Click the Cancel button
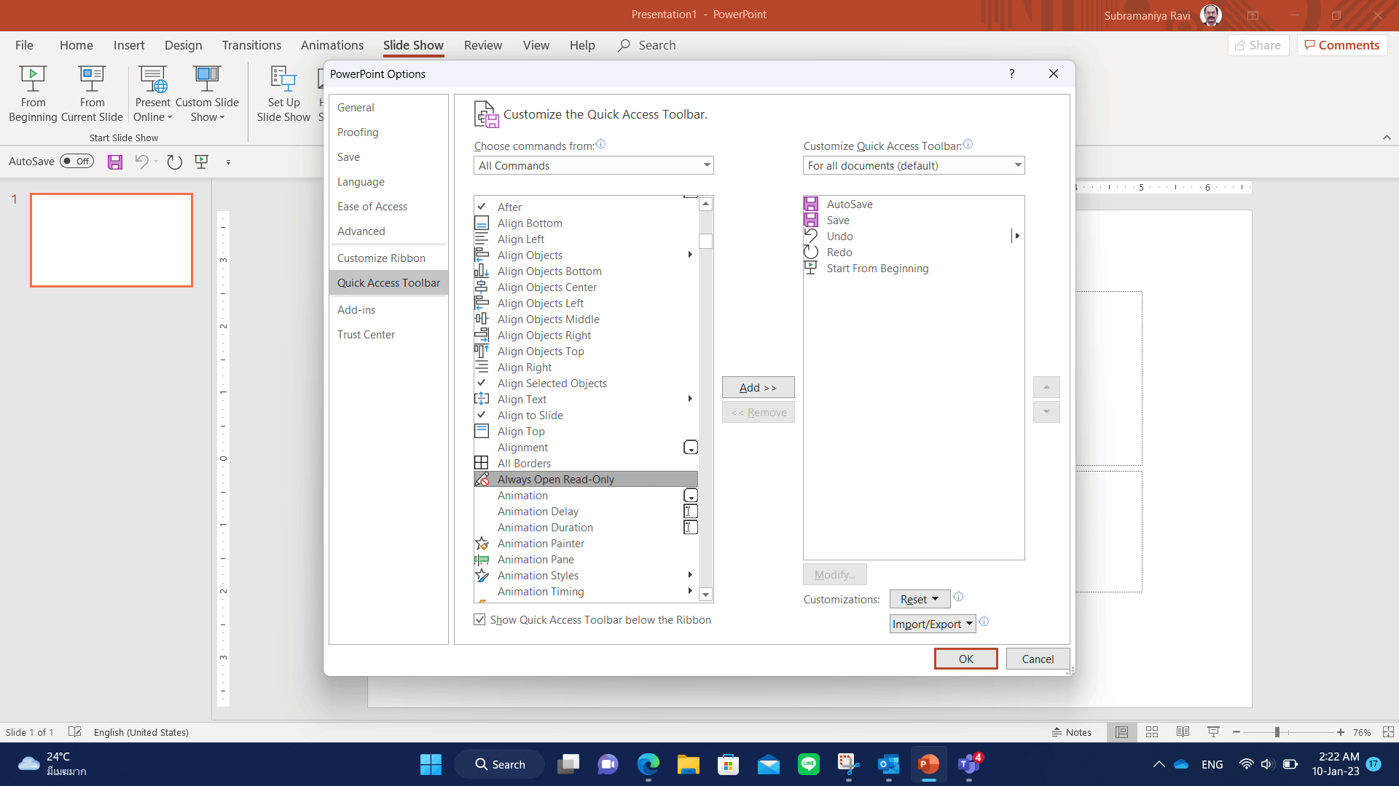The image size is (1399, 786). point(1038,659)
